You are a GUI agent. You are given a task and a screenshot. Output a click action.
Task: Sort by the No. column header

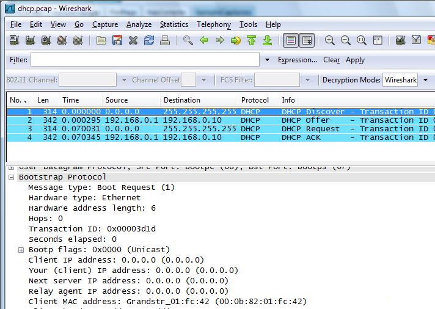click(x=20, y=100)
